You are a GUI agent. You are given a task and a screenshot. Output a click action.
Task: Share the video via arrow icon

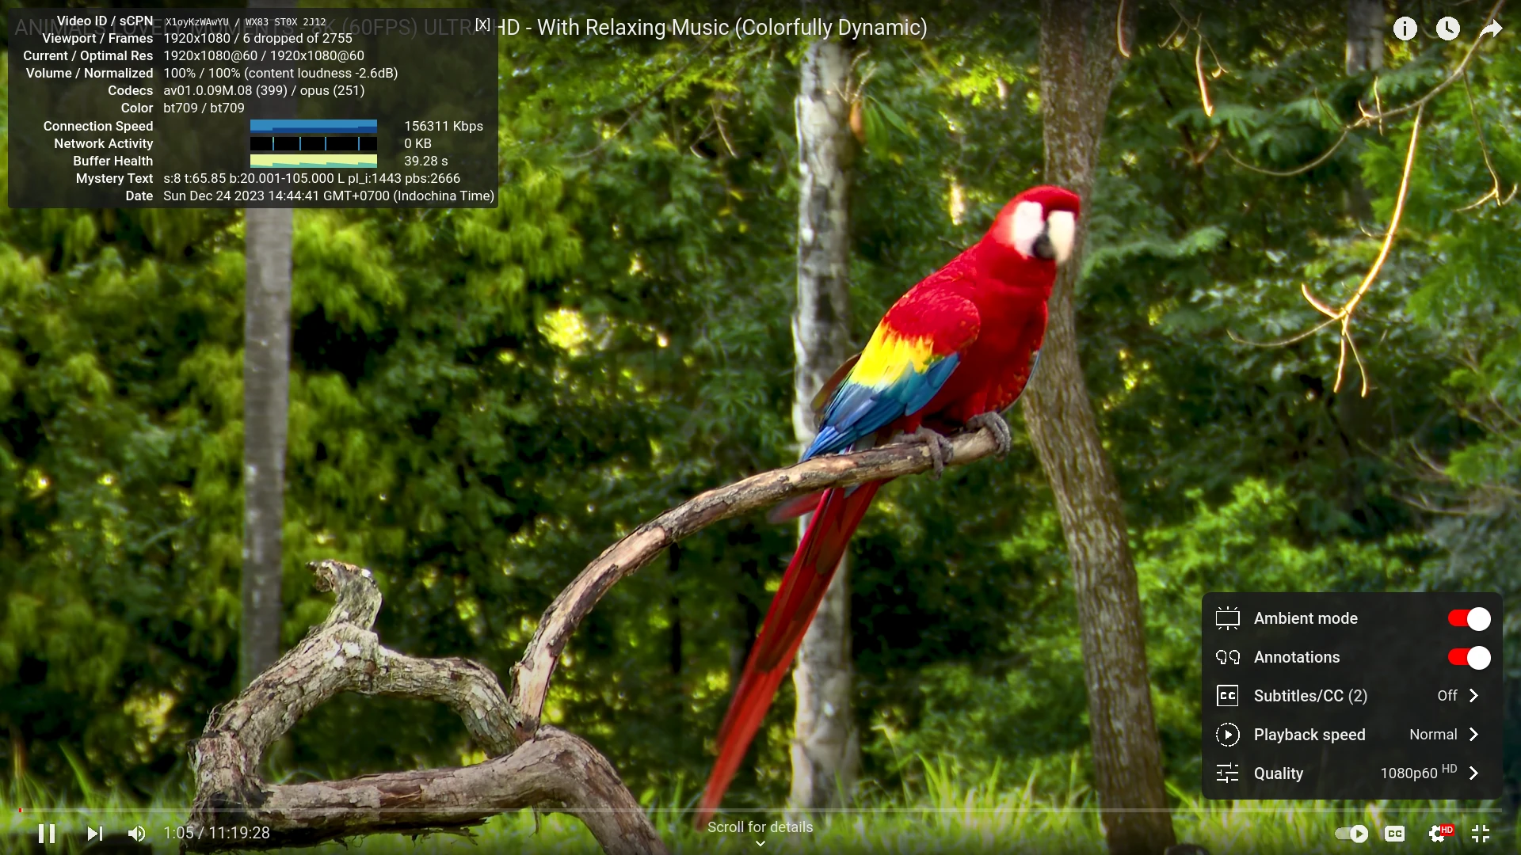pyautogui.click(x=1491, y=28)
